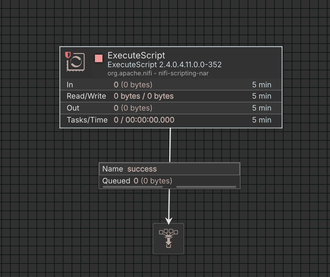Viewport: 330px width, 277px height.
Task: Click the Tasks/Time value 0 / 00:00:00.000
Action: pyautogui.click(x=144, y=120)
